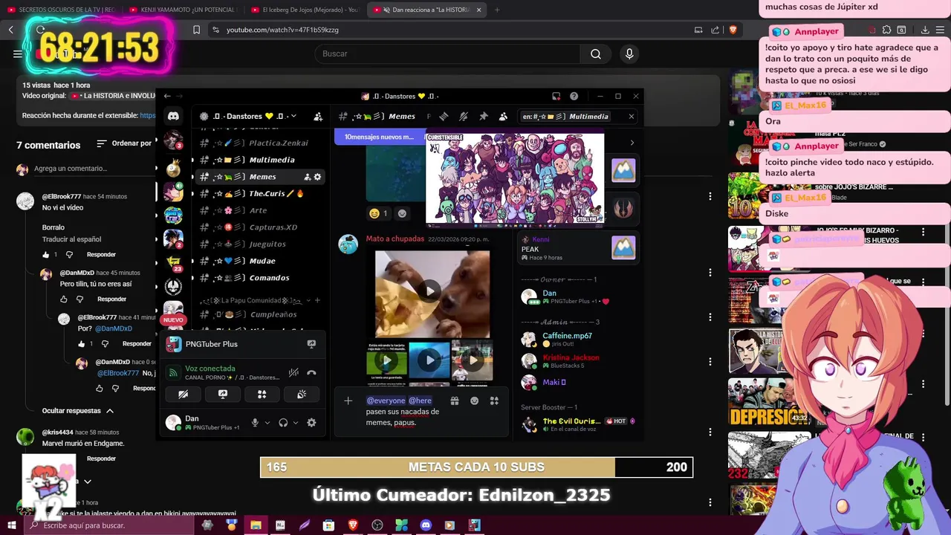Collapse Ocultar respuestas thread
Image resolution: width=951 pixels, height=535 pixels.
point(78,411)
